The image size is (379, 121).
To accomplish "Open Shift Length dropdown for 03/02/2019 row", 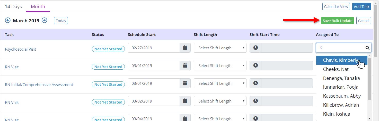I will point(220,101).
